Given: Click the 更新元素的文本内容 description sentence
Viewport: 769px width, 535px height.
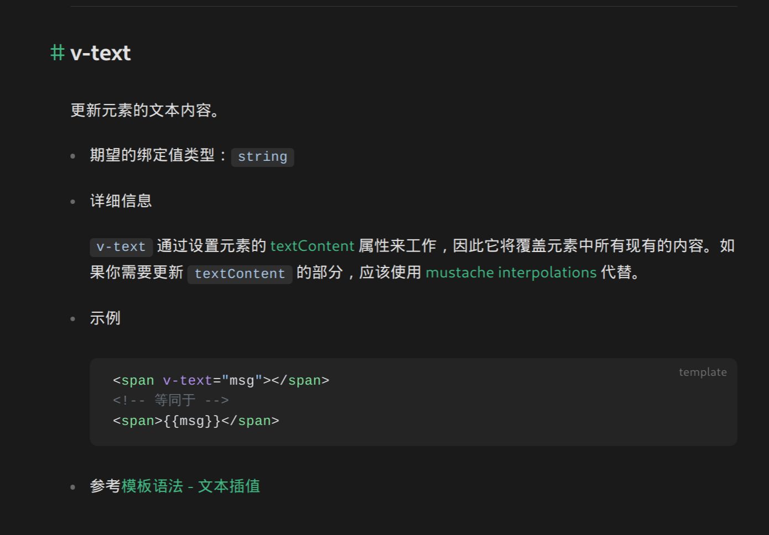Looking at the screenshot, I should click(145, 111).
